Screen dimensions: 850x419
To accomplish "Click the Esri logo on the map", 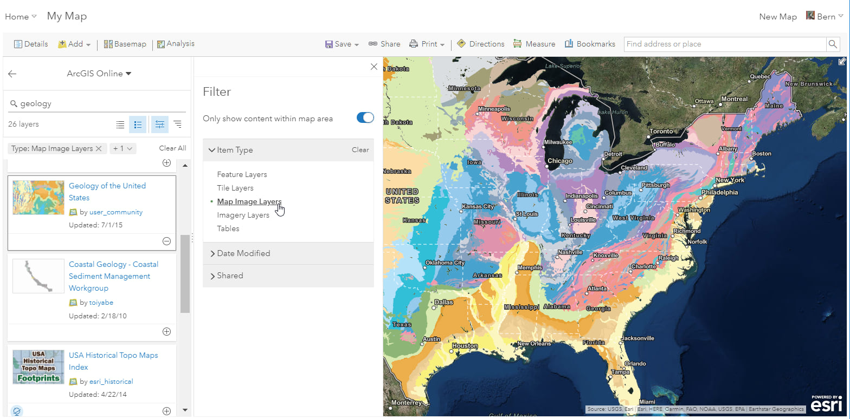I will pyautogui.click(x=826, y=404).
